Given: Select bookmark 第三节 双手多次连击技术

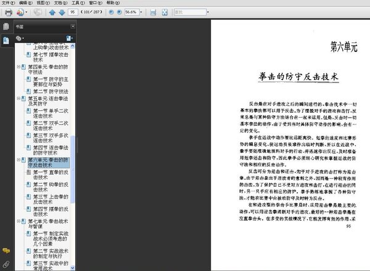Looking at the screenshot, I should pos(51,138).
